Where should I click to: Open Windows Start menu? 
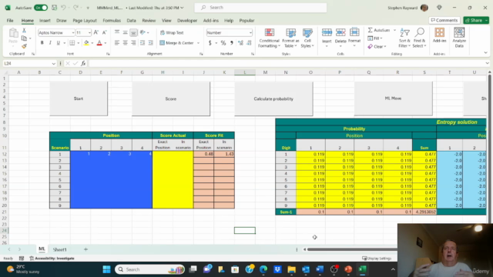[106, 269]
